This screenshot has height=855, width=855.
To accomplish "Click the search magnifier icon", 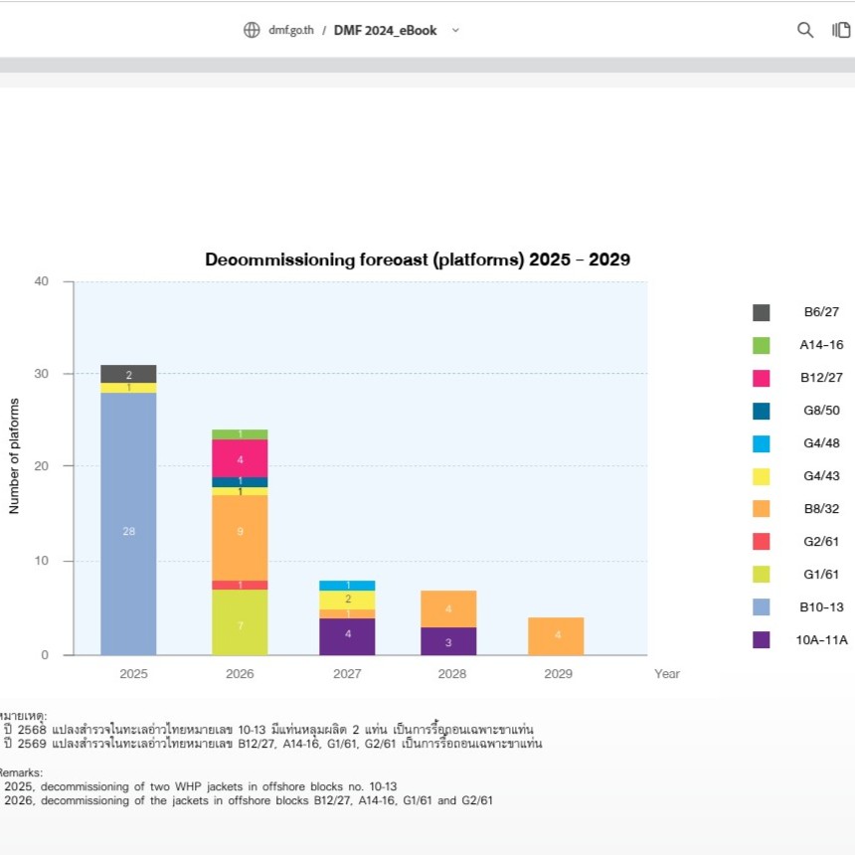I will click(805, 30).
